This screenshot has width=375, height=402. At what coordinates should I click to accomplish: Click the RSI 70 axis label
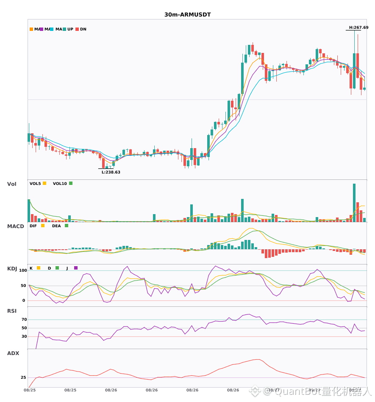coord(24,319)
